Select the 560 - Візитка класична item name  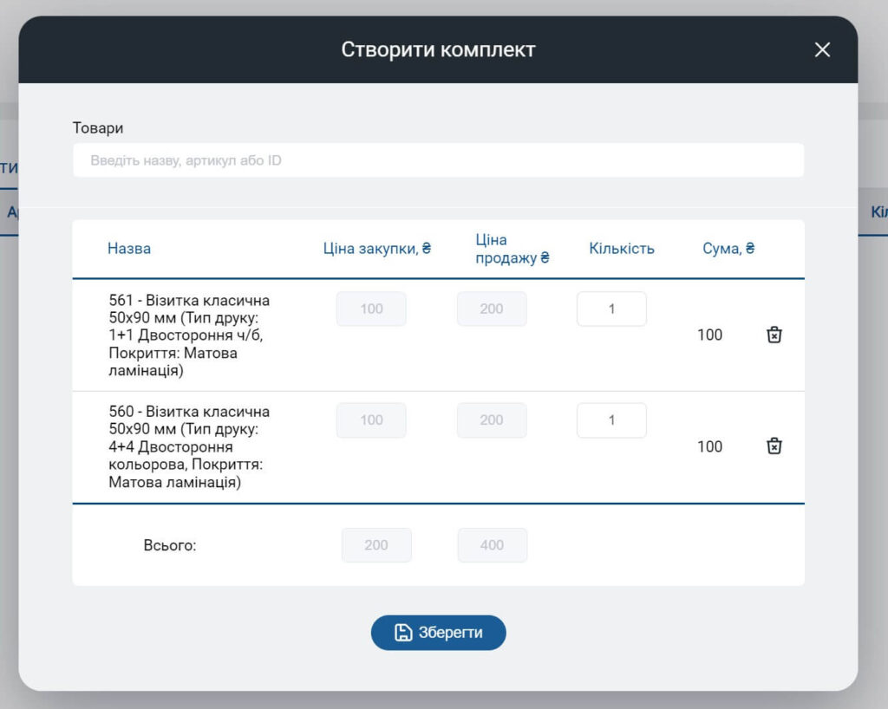189,446
